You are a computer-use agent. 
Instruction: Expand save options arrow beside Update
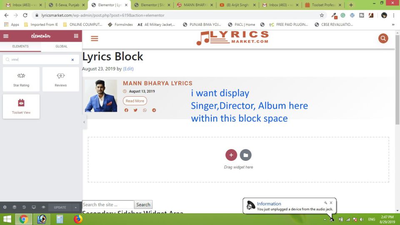point(75,207)
